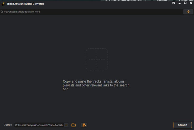This screenshot has width=194, height=130.
Task: Click the output path text field
Action: [39, 125]
